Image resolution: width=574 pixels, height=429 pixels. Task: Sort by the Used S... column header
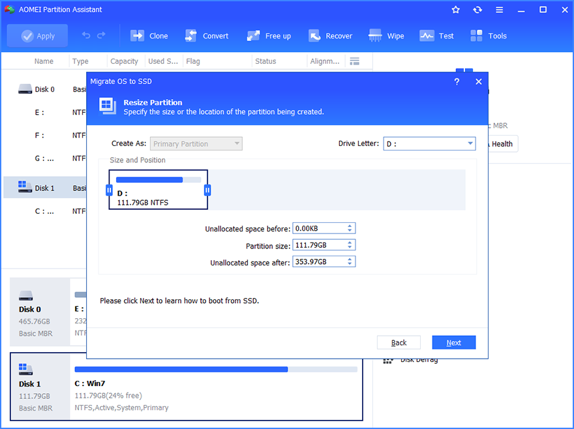click(x=163, y=61)
